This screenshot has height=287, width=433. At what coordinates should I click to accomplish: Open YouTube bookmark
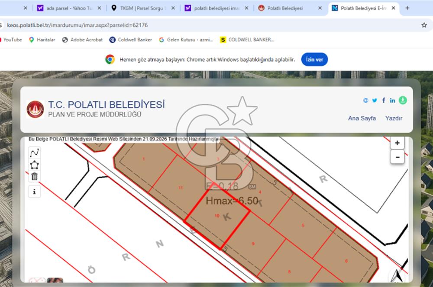(11, 40)
